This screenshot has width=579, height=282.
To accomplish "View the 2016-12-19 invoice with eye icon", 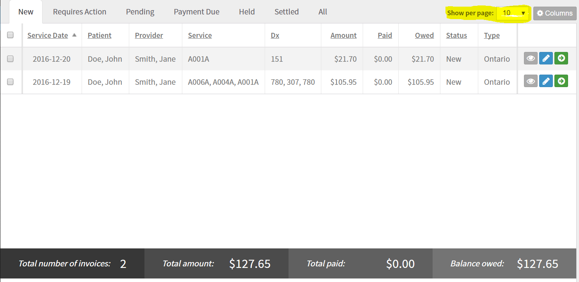I will point(531,81).
